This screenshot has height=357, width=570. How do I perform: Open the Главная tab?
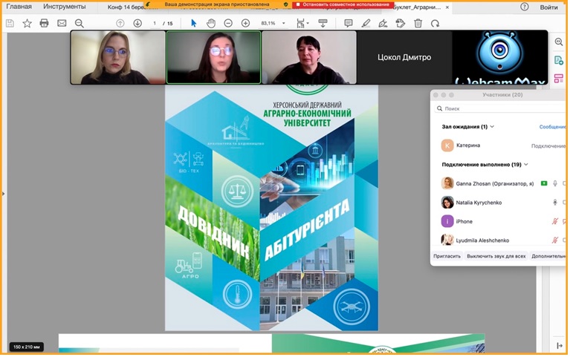pos(19,7)
